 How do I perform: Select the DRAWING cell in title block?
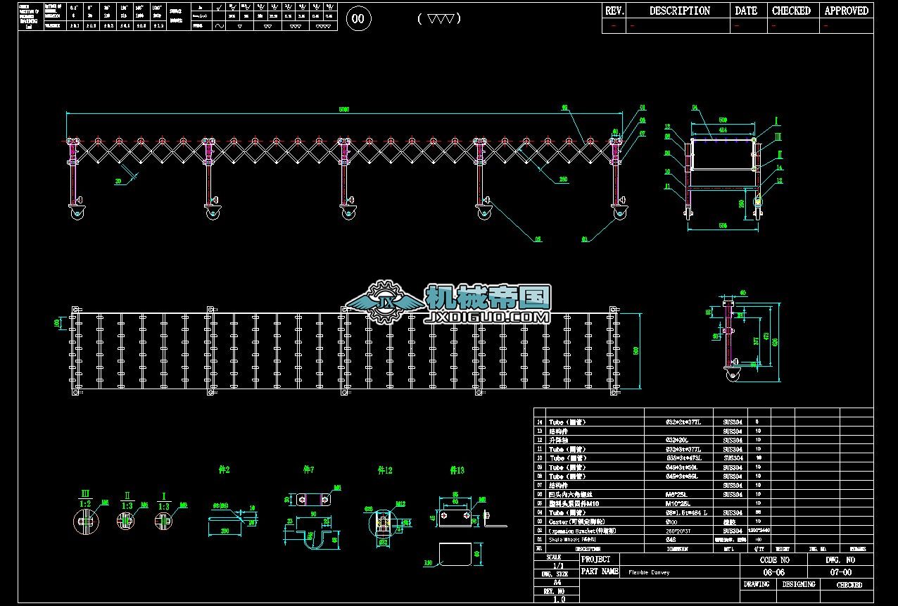click(757, 584)
